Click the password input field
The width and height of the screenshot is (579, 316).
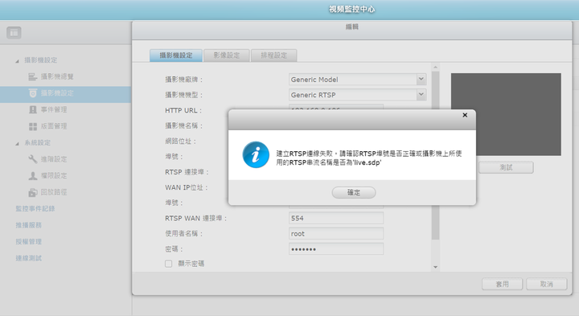(336, 249)
